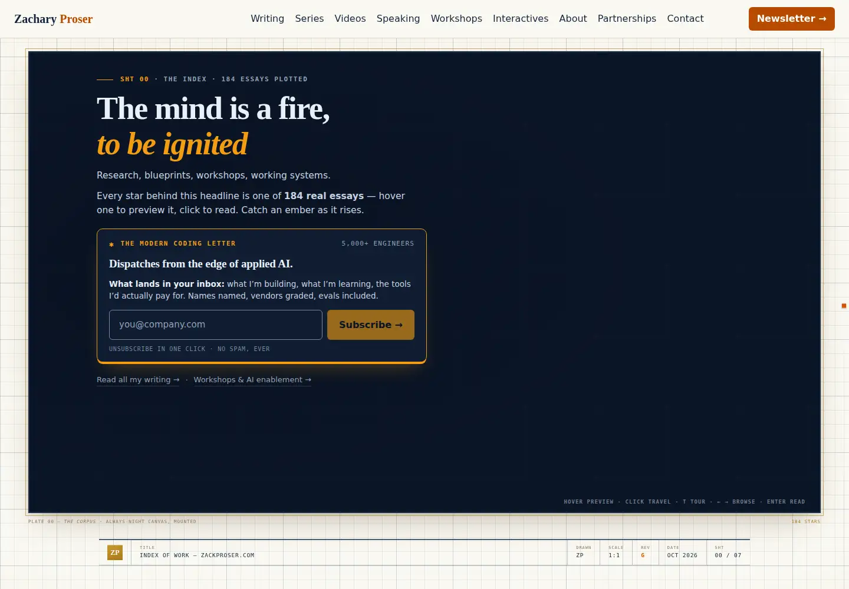Click the Zachary Proser site logo
Image resolution: width=849 pixels, height=589 pixels.
(54, 19)
